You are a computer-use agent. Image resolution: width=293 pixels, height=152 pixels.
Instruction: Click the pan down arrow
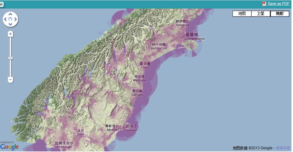pos(10,24)
